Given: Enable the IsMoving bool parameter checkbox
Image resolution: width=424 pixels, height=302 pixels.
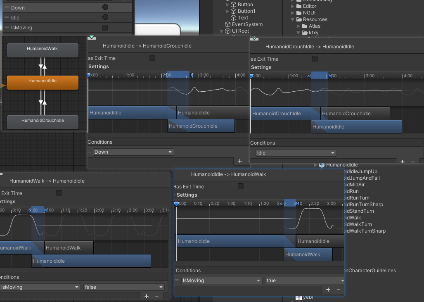Looking at the screenshot, I should 105,27.
